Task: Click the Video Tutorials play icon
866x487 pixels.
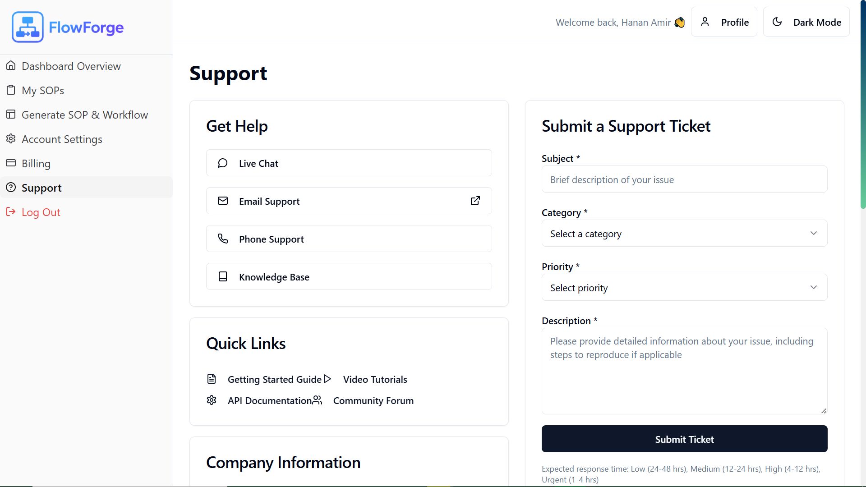Action: 327,379
